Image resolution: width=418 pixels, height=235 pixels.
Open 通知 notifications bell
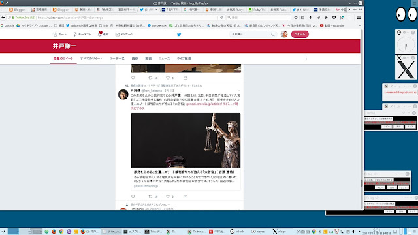(103, 34)
